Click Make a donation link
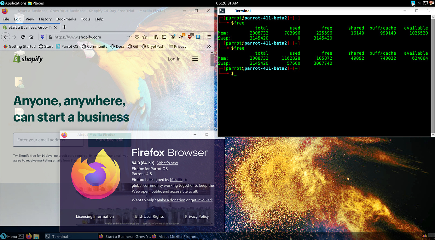This screenshot has height=240, width=435. pos(171,200)
